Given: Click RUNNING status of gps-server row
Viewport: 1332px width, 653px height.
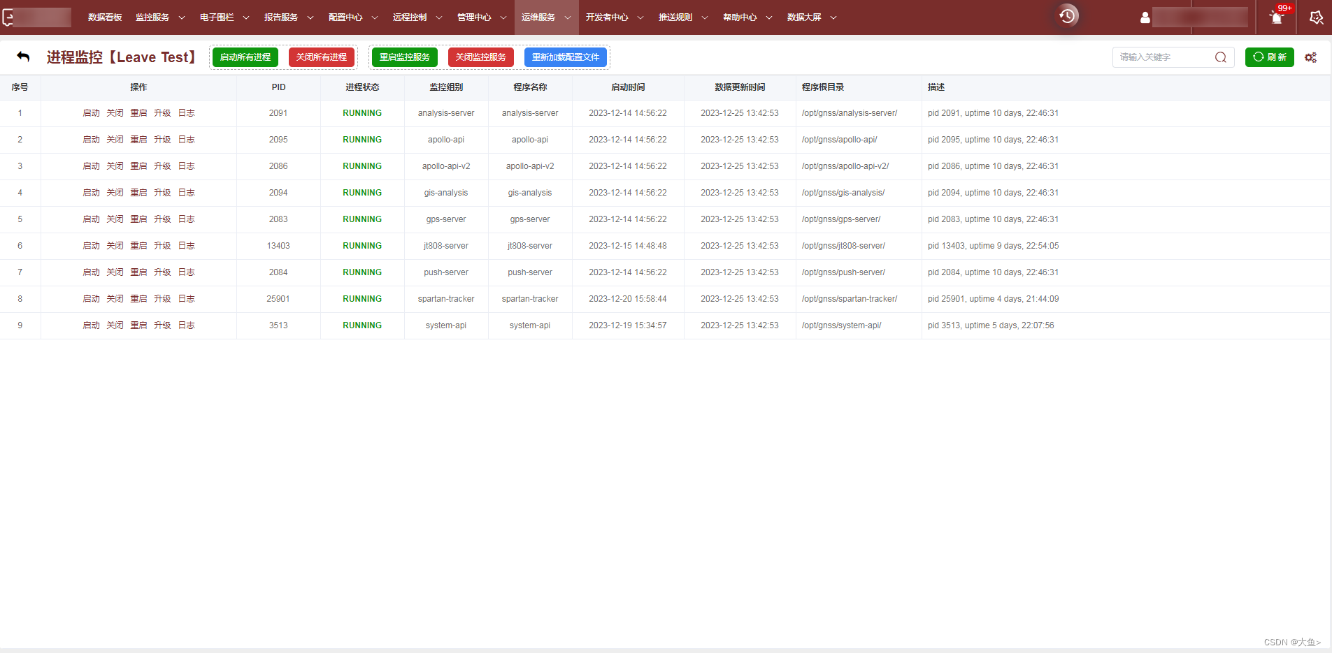Looking at the screenshot, I should (362, 219).
